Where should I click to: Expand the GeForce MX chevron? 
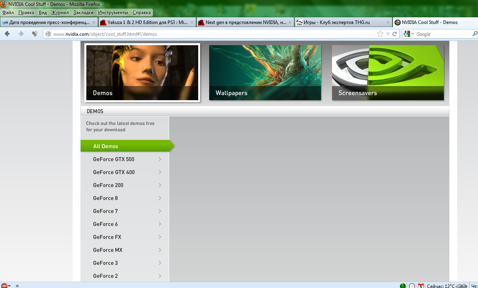click(160, 250)
